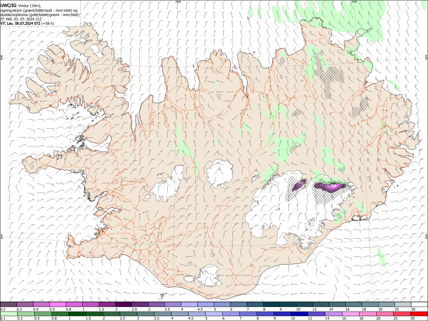428x321 pixels.
Task: Click the deep blue 10 mm rain swatch
Action: [300, 314]
